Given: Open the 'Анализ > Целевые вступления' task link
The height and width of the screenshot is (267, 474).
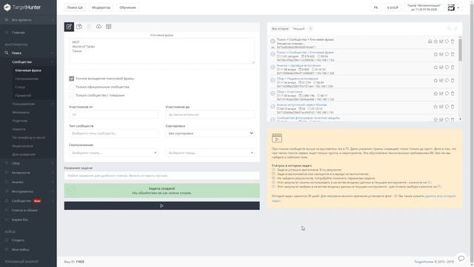Looking at the screenshot, I should [298, 65].
